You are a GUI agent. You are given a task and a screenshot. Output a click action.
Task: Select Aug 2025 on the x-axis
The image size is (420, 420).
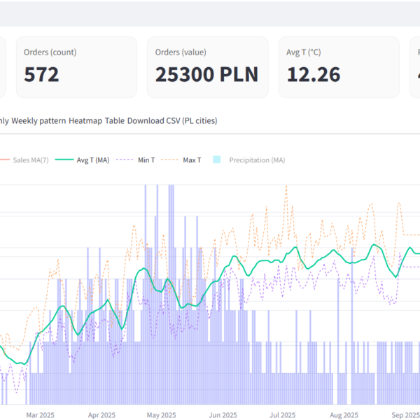(344, 414)
